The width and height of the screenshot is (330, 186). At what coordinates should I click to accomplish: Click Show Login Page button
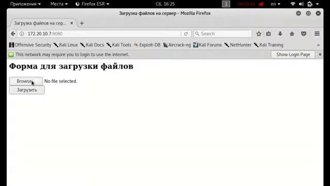(x=293, y=55)
